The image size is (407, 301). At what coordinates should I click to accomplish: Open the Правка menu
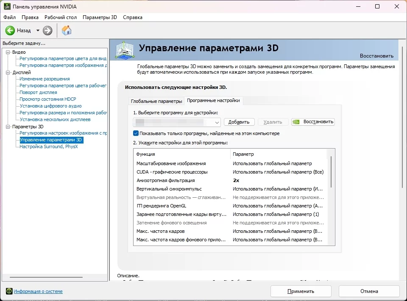pyautogui.click(x=30, y=17)
